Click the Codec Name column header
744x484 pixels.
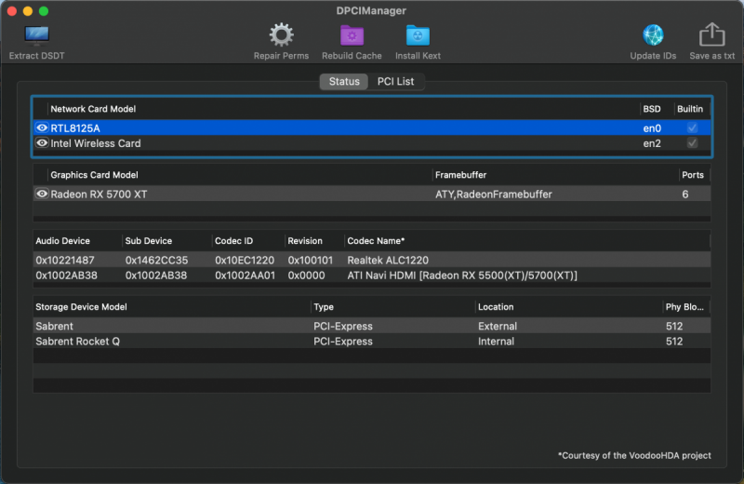click(376, 241)
